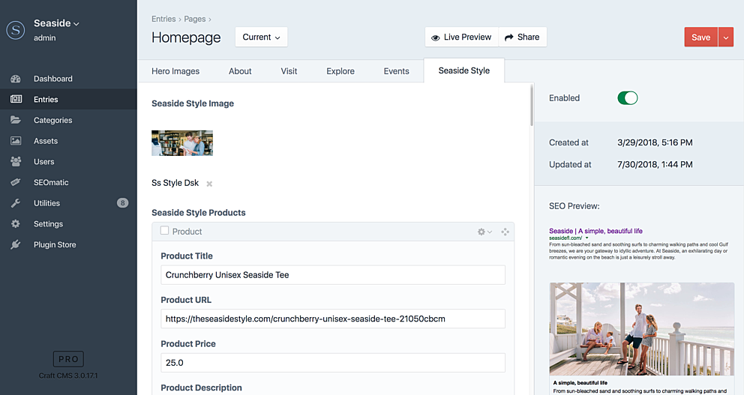This screenshot has width=744, height=395.
Task: Click the admin username text
Action: point(44,38)
